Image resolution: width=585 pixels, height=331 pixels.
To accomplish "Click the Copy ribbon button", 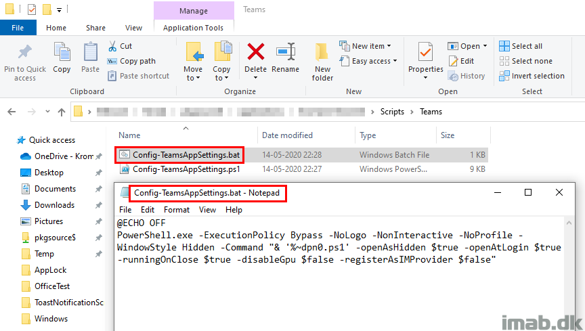I will [62, 58].
